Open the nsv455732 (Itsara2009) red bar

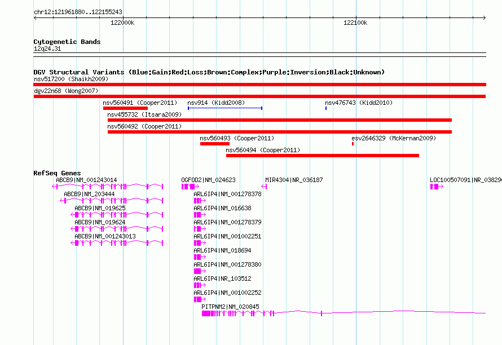point(280,120)
